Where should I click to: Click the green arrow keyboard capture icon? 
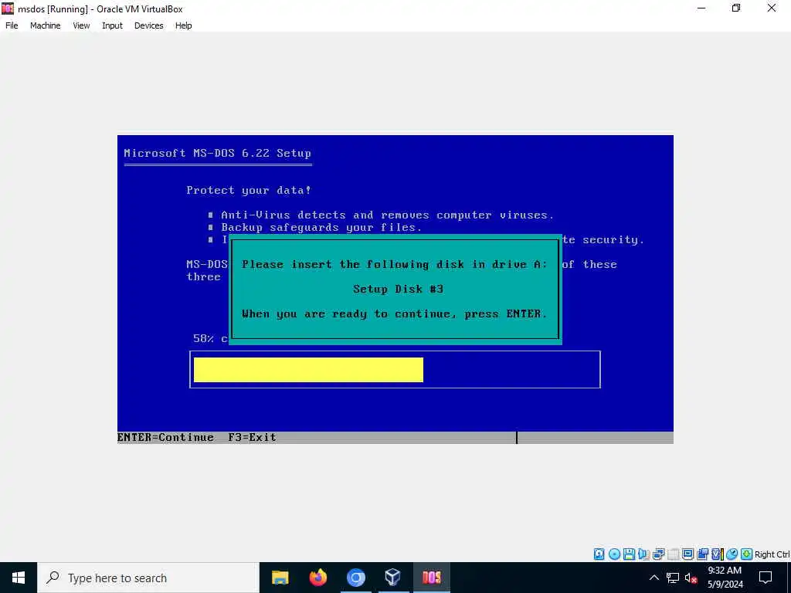[747, 554]
